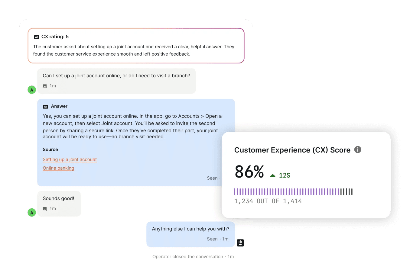This screenshot has height=273, width=410.
Task: Click the AI badge beside CX rating
Action: click(37, 37)
